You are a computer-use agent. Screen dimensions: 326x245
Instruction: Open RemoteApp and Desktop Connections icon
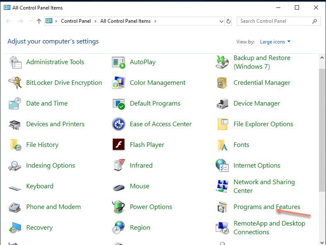click(x=222, y=228)
